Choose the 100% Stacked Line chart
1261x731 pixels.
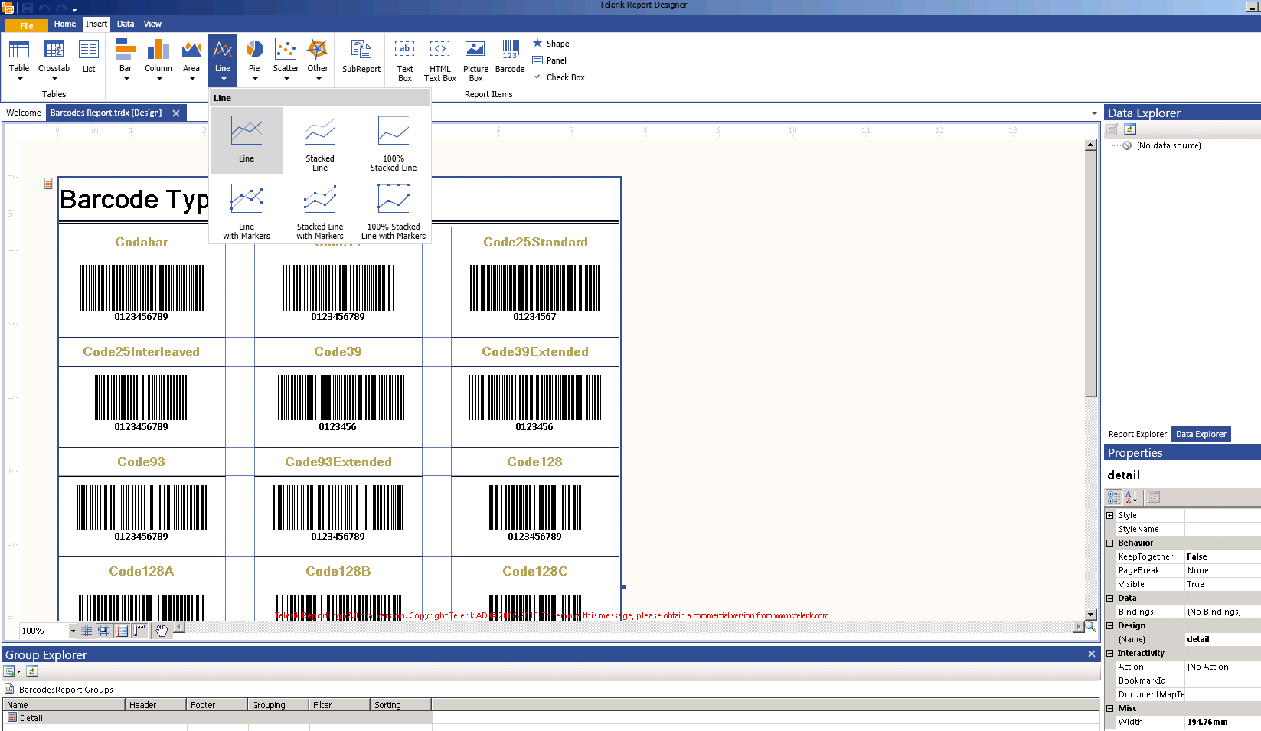tap(394, 140)
